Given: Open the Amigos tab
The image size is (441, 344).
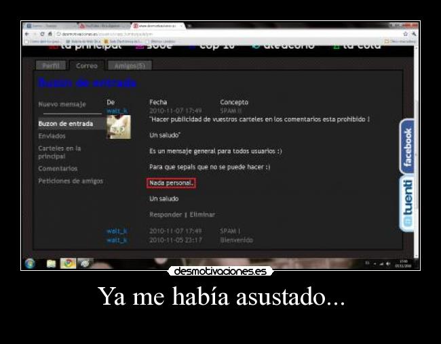Looking at the screenshot, I should click(x=130, y=66).
